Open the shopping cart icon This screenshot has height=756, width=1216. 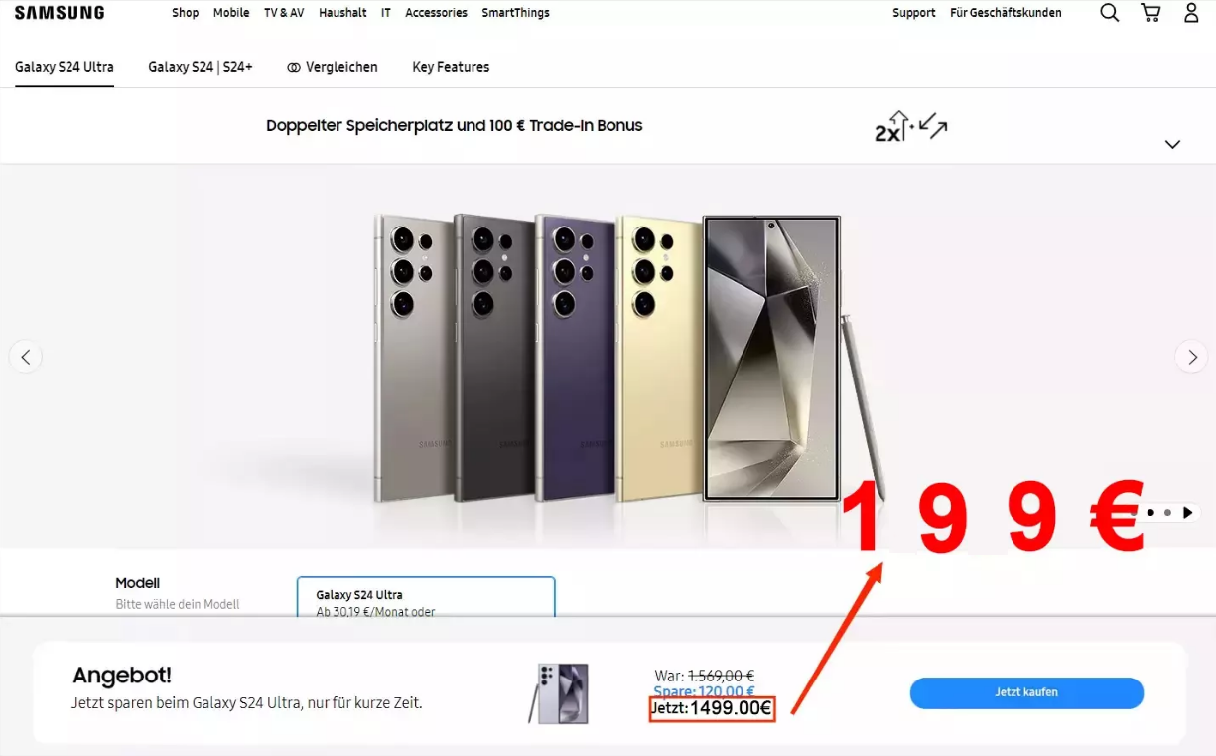[1150, 13]
